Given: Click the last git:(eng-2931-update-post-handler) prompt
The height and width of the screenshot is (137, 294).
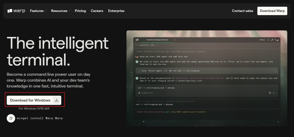Looking at the screenshot, I should (186, 112).
